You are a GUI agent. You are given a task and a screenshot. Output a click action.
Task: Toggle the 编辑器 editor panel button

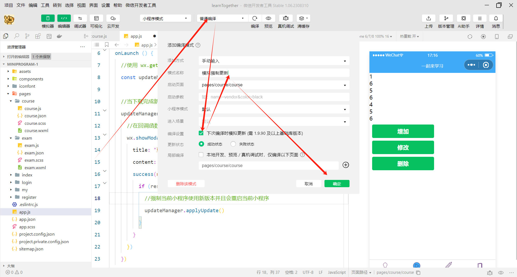click(x=64, y=18)
